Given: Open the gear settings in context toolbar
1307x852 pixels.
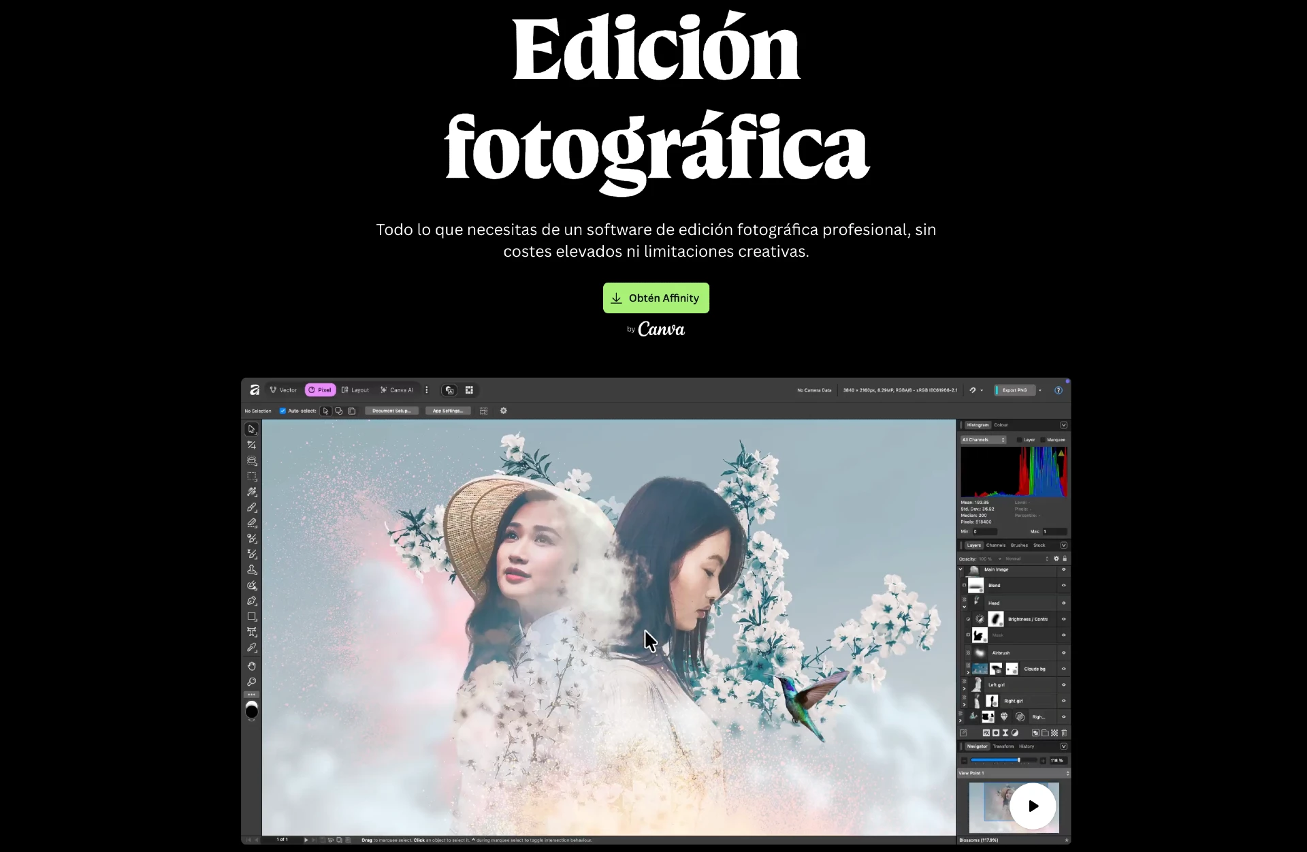Looking at the screenshot, I should (504, 411).
